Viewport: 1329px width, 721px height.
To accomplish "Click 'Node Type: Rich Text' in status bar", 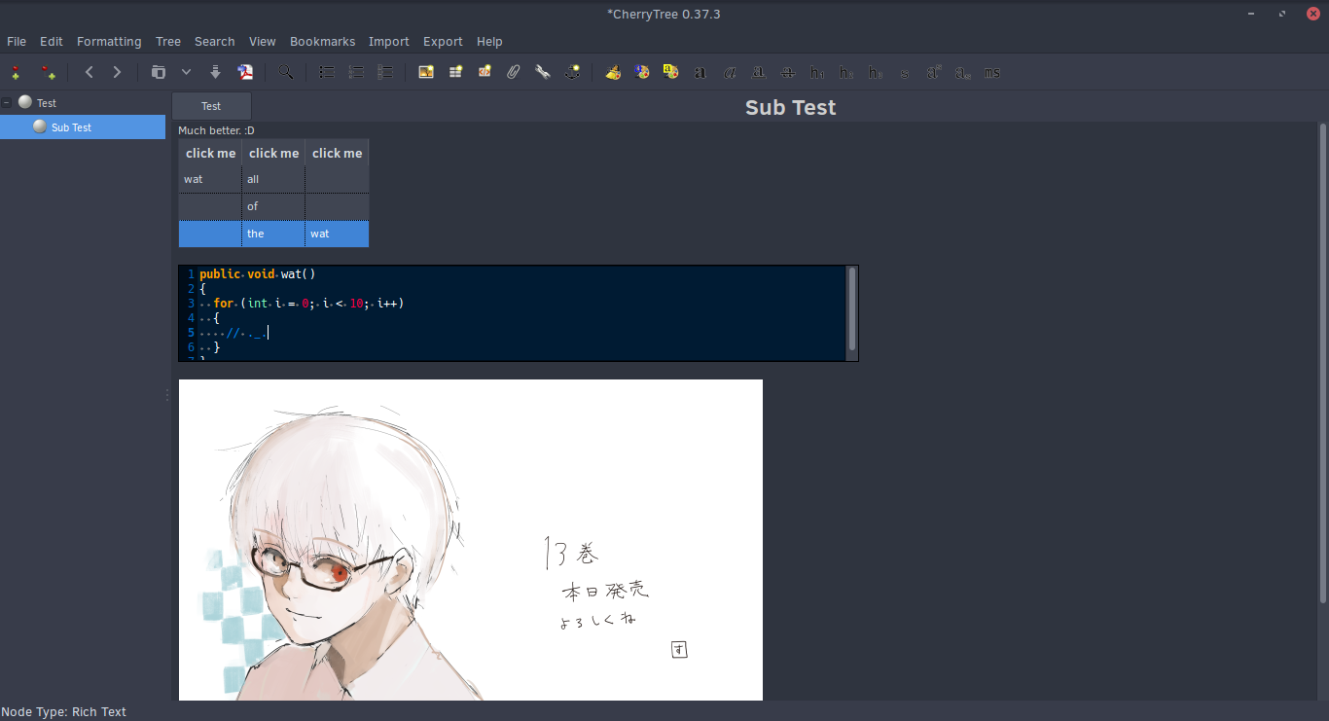I will pyautogui.click(x=64, y=711).
